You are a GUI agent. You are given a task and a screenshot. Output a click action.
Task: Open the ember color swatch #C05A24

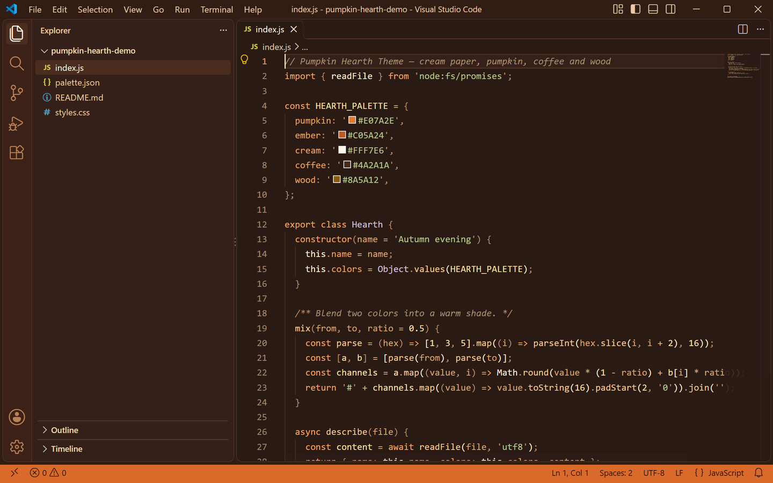coord(342,135)
